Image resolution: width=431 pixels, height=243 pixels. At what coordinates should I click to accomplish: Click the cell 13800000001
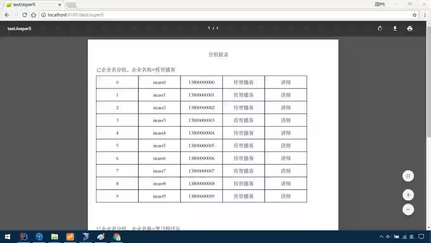click(x=201, y=95)
